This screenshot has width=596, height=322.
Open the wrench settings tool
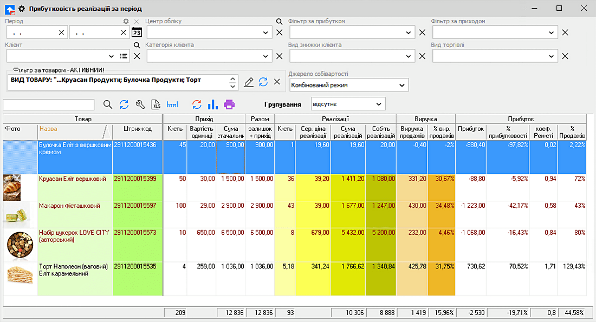140,104
